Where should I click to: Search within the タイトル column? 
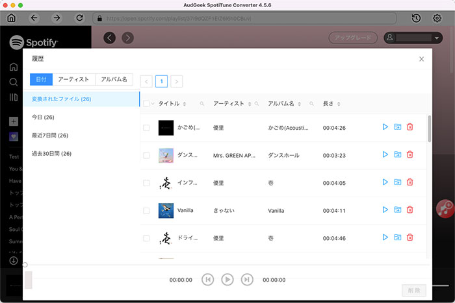coord(202,104)
